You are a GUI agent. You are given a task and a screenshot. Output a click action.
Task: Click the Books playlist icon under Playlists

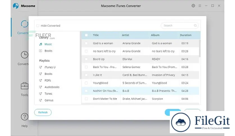coord(40,74)
